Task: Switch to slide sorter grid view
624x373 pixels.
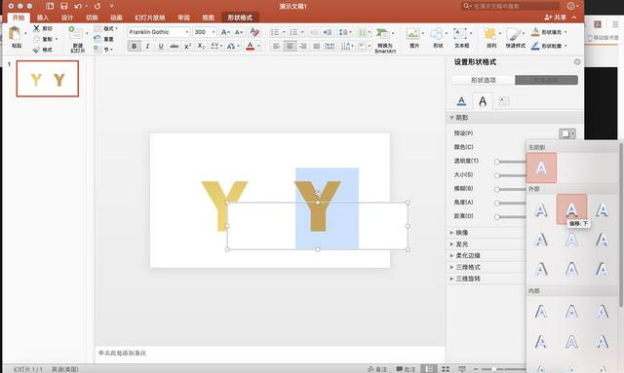Action: (446, 369)
